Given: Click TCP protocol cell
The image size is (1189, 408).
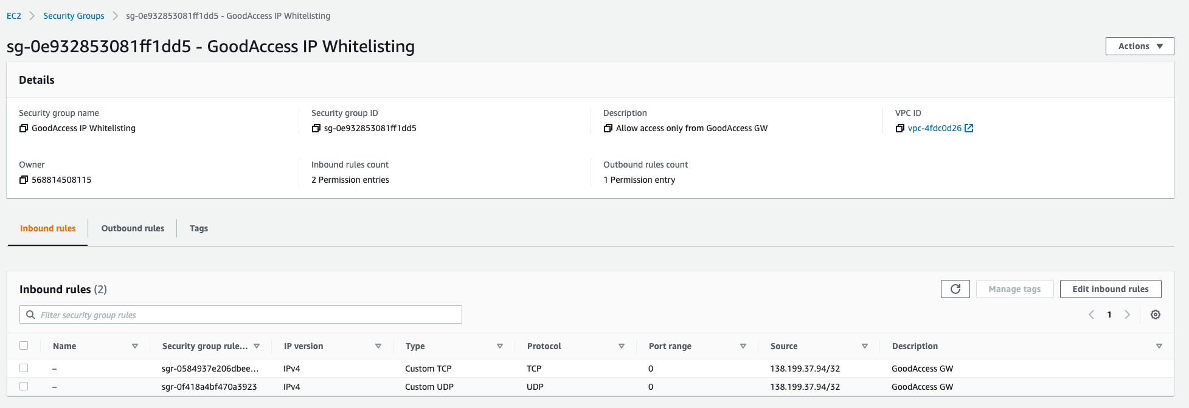Looking at the screenshot, I should [534, 369].
